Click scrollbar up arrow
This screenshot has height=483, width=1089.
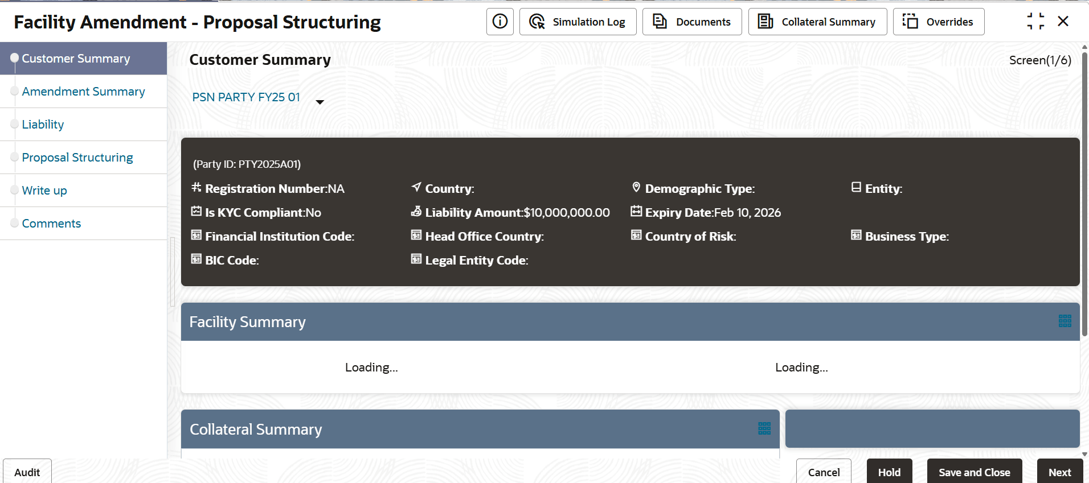[1084, 47]
